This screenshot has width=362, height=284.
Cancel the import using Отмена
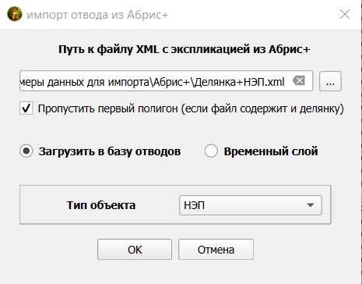coord(216,250)
